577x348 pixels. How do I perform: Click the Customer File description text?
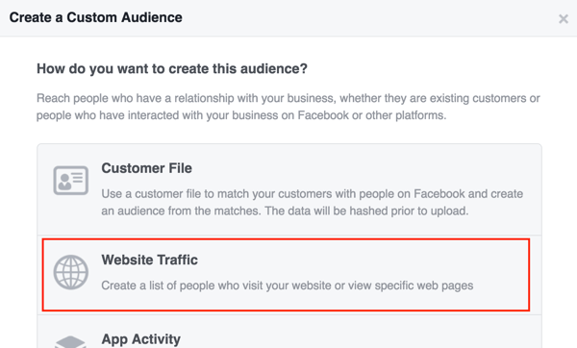click(312, 202)
